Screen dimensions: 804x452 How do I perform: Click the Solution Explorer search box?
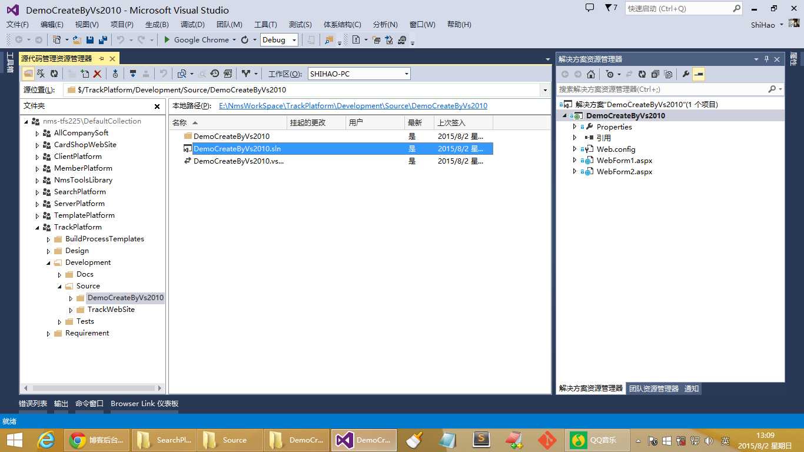(x=670, y=89)
